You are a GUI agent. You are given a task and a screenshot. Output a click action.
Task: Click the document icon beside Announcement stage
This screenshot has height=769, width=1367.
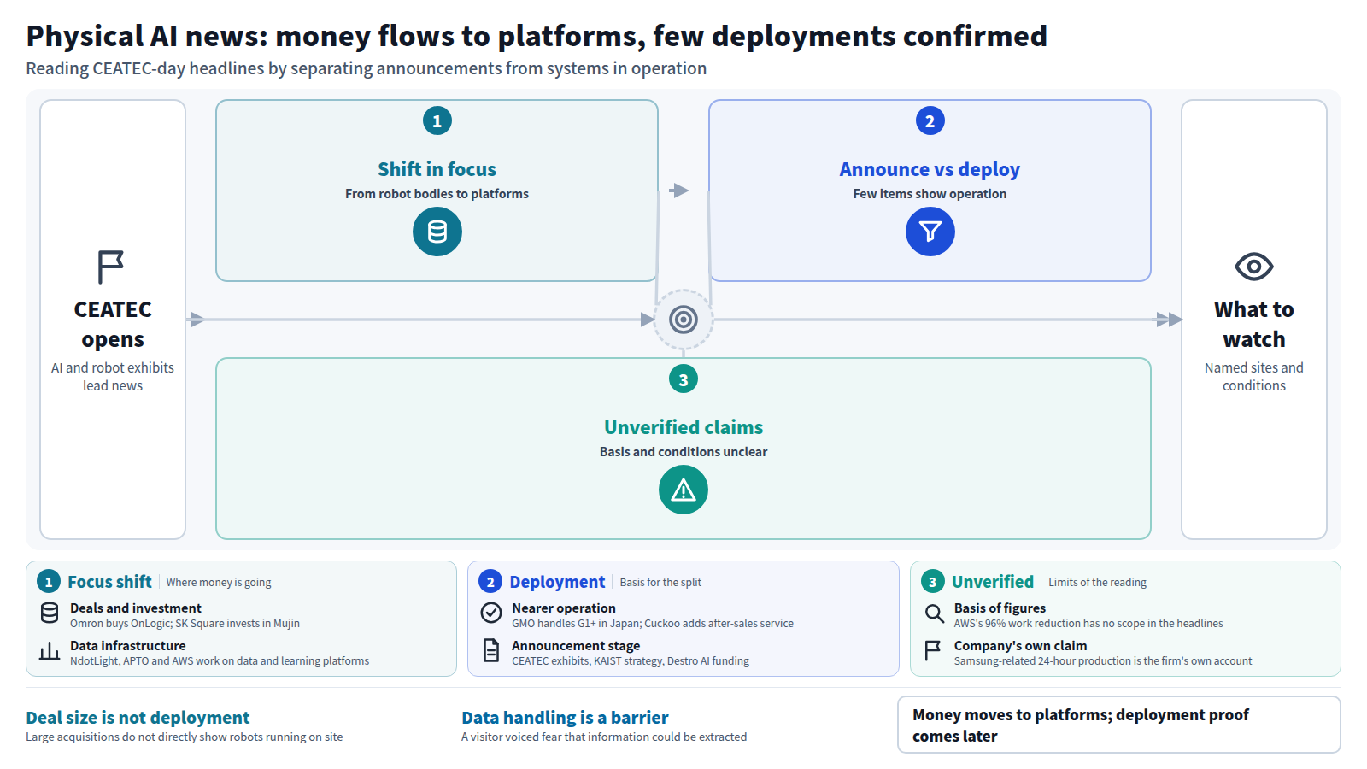(491, 650)
